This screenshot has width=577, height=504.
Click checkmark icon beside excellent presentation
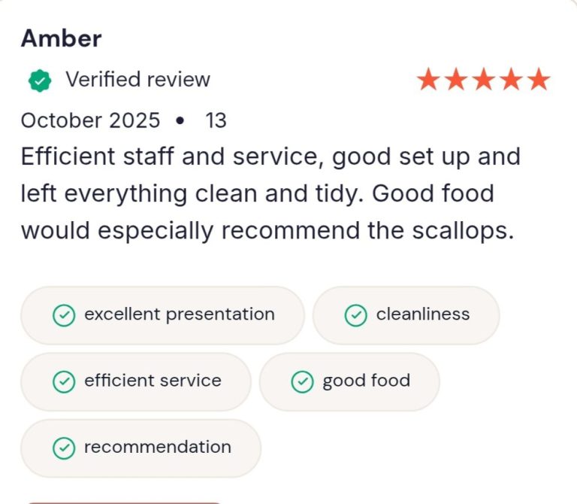pos(64,315)
